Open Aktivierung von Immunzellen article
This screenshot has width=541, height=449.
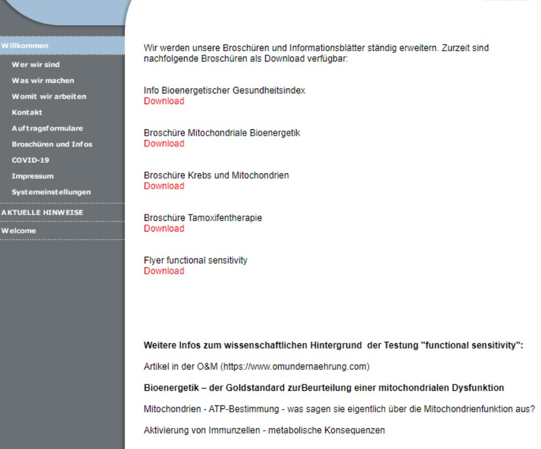[x=264, y=430]
